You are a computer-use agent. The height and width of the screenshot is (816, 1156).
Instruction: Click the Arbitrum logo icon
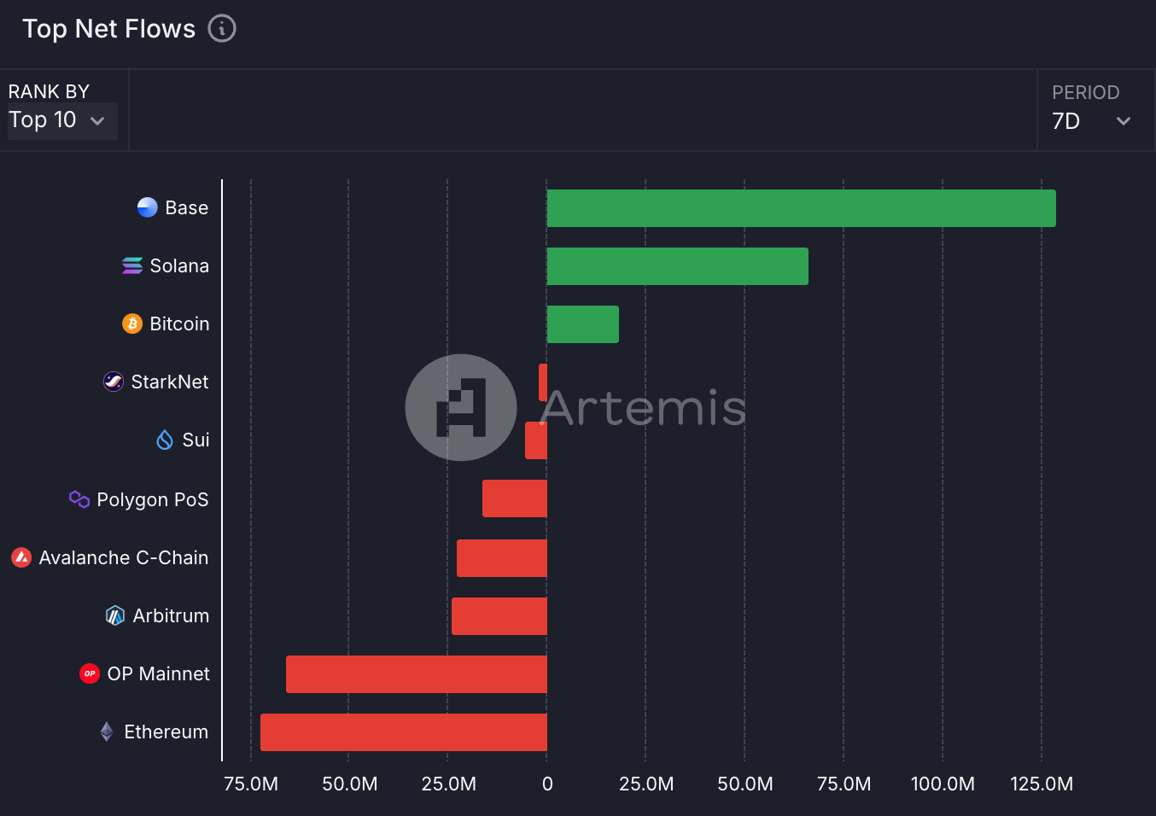point(115,615)
